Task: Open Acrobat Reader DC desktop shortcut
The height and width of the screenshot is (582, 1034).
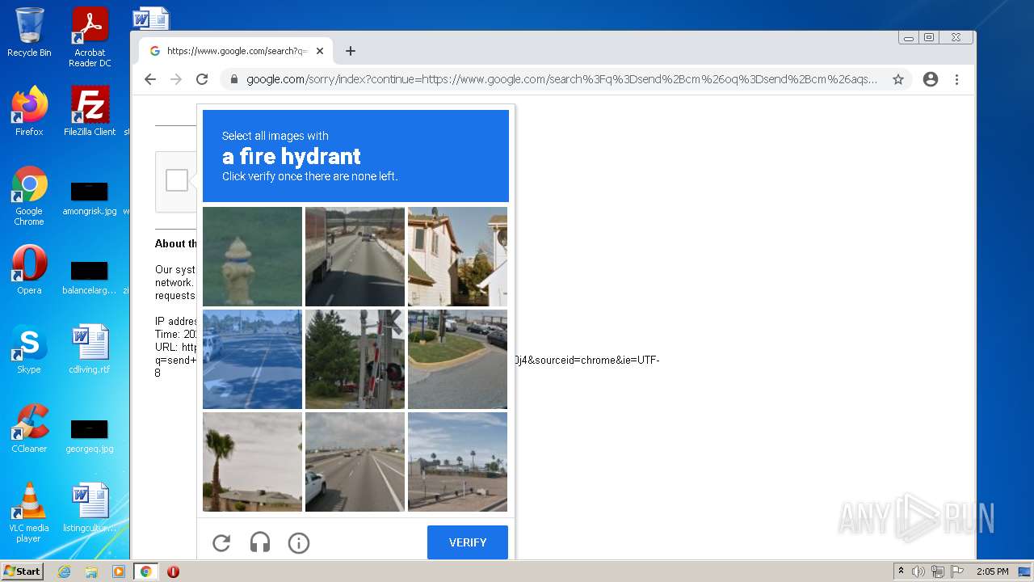Action: pyautogui.click(x=90, y=37)
